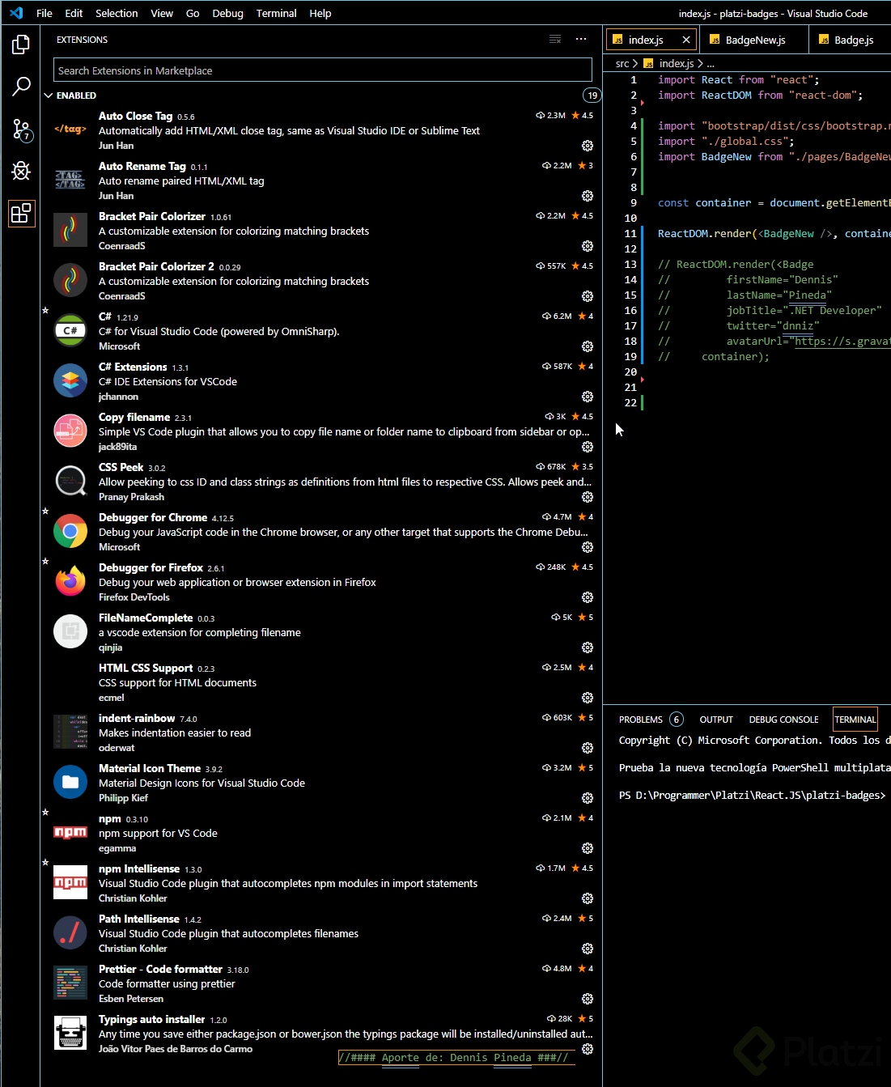Click the clear extensions filter list icon
The width and height of the screenshot is (891, 1087).
coord(555,39)
